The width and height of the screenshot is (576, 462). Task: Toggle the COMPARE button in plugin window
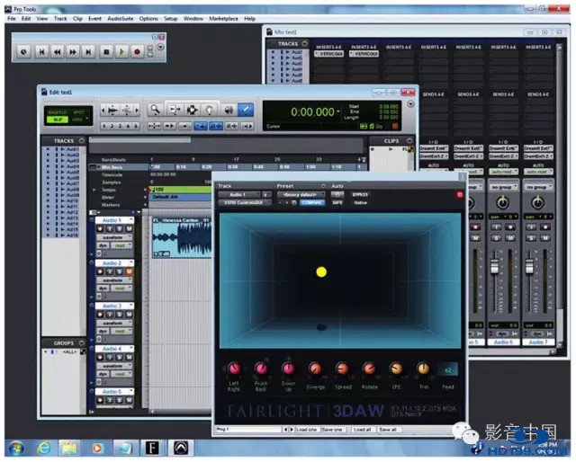coord(312,202)
